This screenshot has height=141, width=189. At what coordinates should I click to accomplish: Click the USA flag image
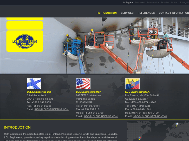click(x=83, y=84)
